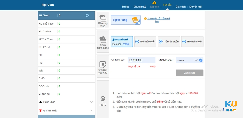Click the Phương thức card icon
The image size is (243, 118).
(103, 18)
